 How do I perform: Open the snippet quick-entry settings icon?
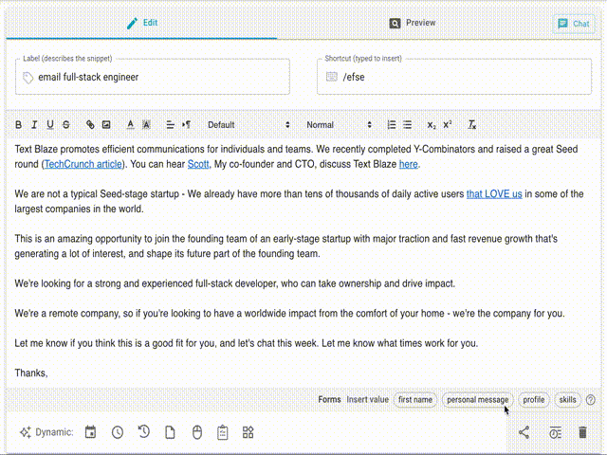[x=555, y=432]
